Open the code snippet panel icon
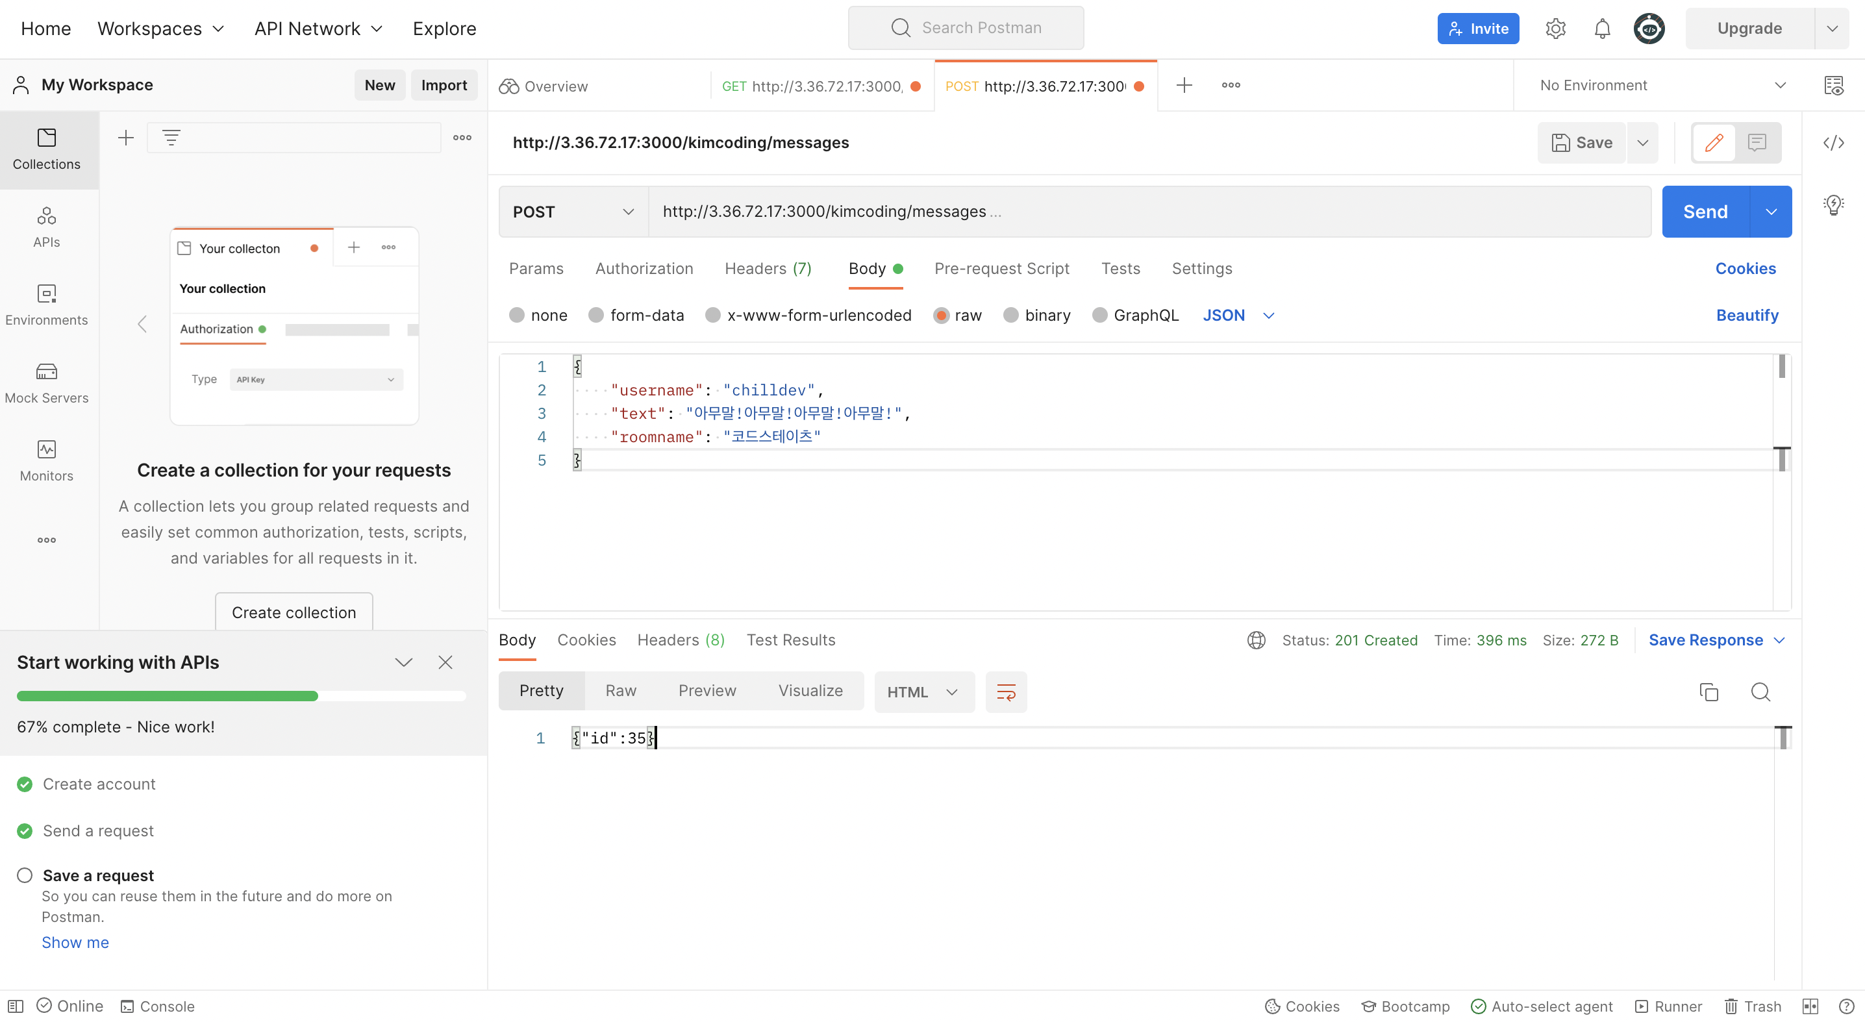The height and width of the screenshot is (1022, 1865). pos(1833,143)
